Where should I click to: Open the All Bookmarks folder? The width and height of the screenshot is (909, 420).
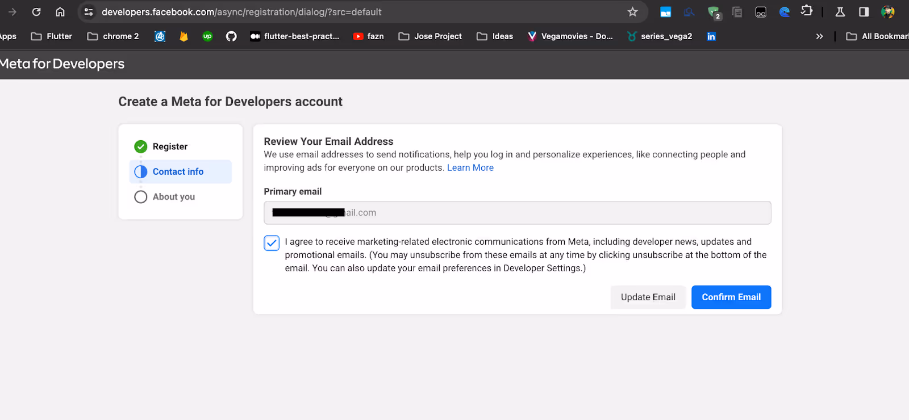[877, 36]
